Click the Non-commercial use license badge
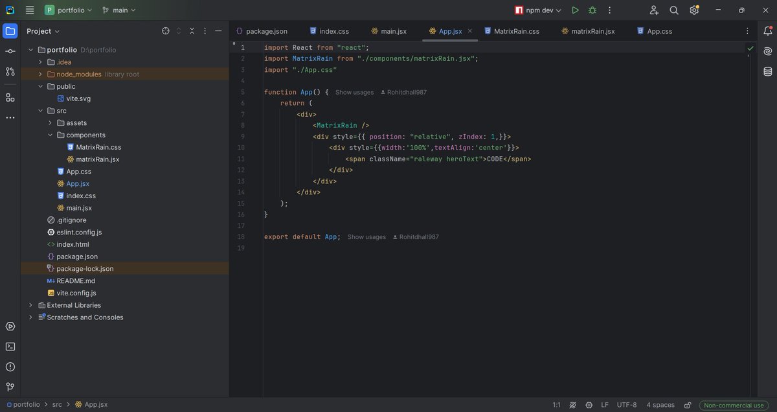Viewport: 777px width, 412px height. click(732, 404)
